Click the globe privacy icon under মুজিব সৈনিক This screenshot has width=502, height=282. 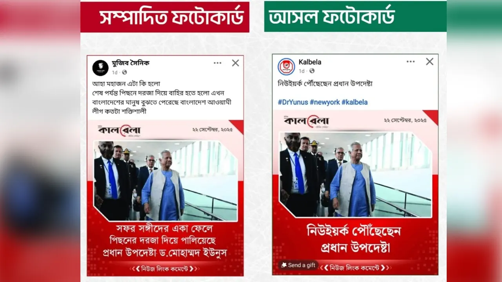[x=125, y=72]
